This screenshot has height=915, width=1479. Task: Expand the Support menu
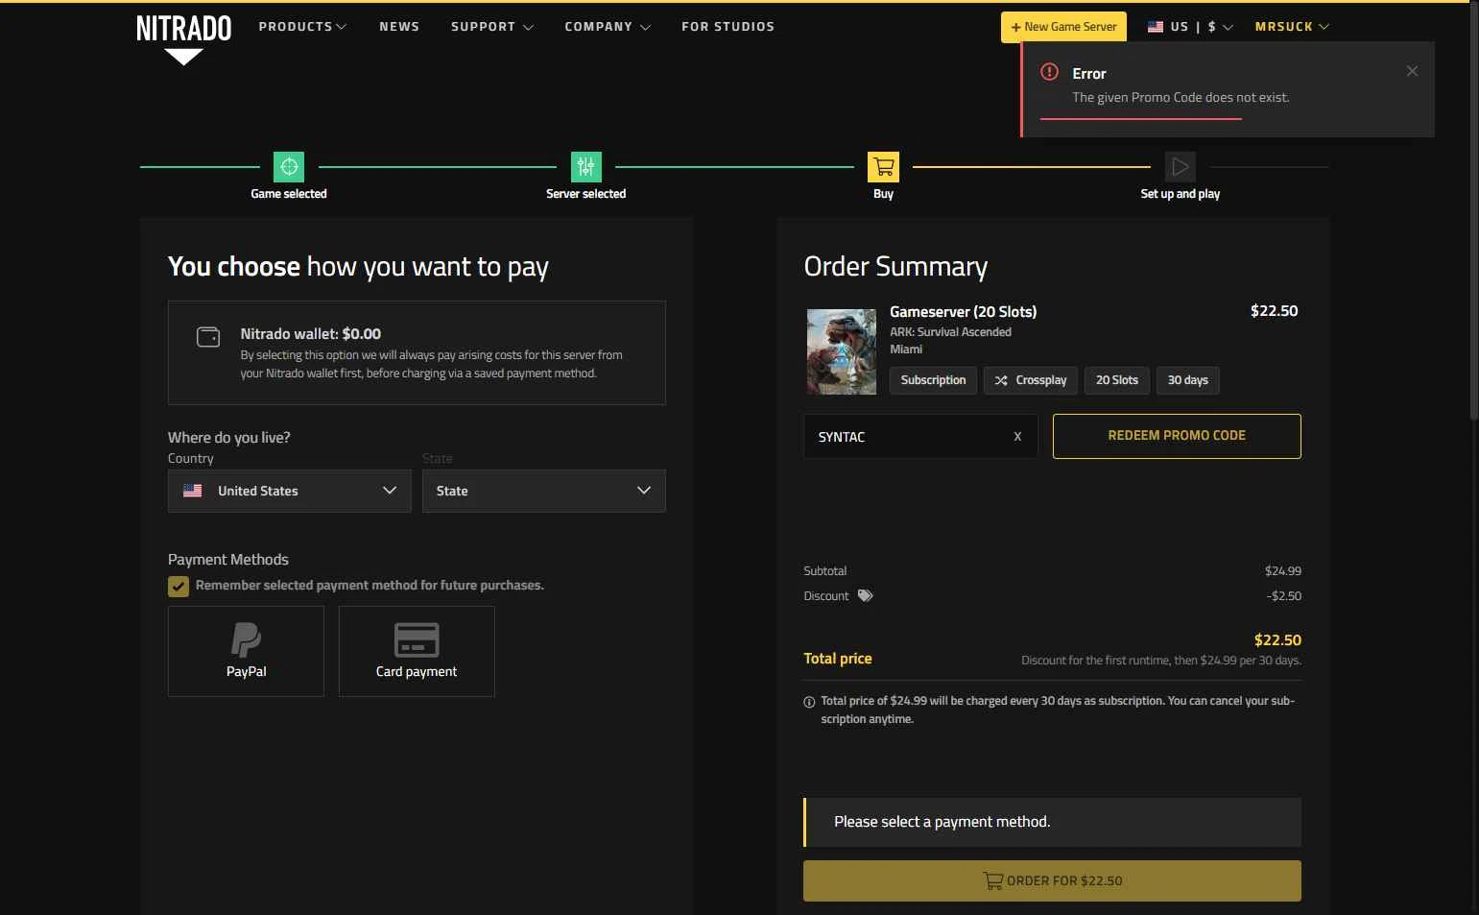[491, 27]
